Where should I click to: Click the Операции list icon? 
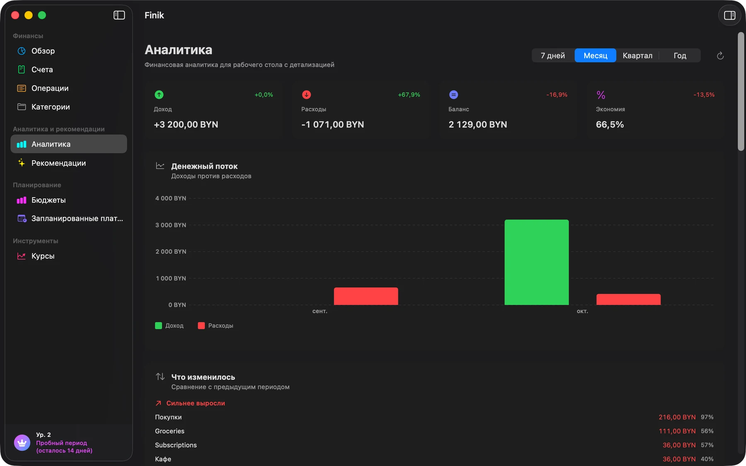(22, 88)
